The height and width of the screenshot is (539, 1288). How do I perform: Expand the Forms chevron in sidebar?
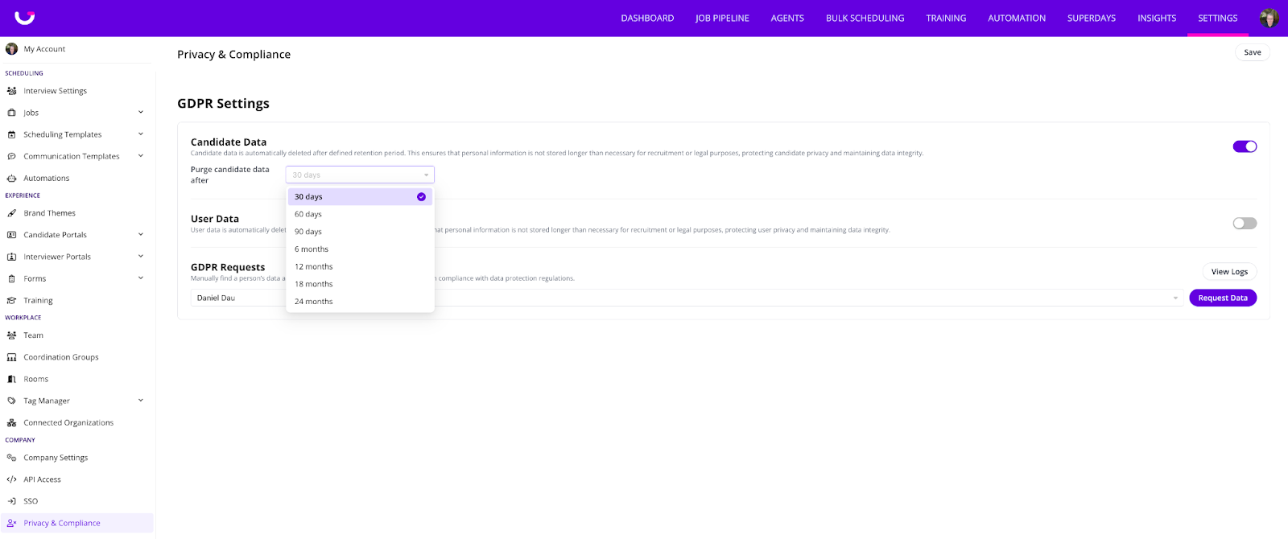click(141, 278)
